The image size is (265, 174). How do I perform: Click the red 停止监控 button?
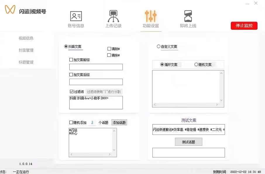pos(244,26)
